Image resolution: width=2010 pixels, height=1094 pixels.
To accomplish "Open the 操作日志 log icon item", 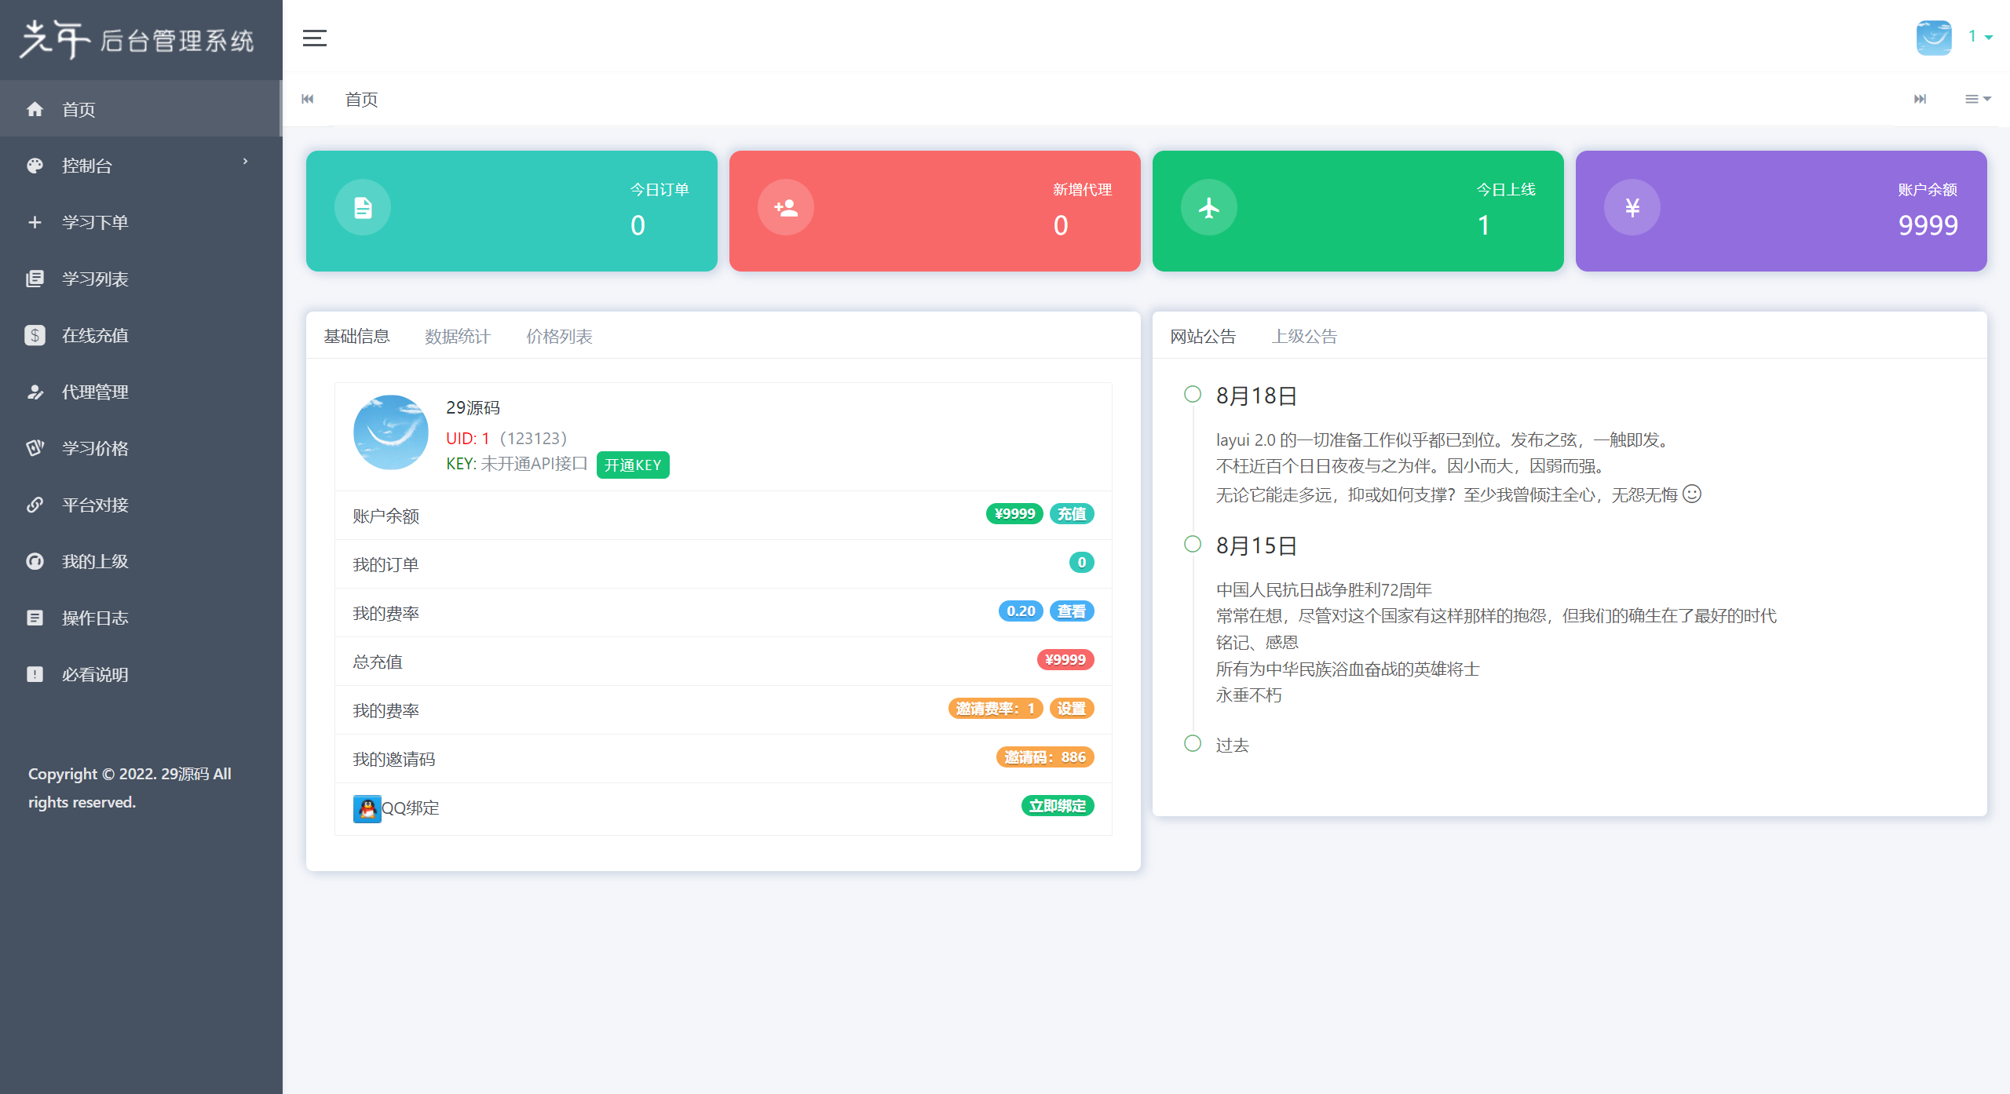I will pyautogui.click(x=35, y=618).
